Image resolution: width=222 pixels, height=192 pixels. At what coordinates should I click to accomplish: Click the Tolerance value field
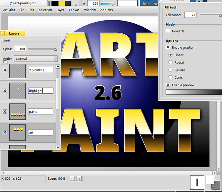pyautogui.click(x=190, y=15)
